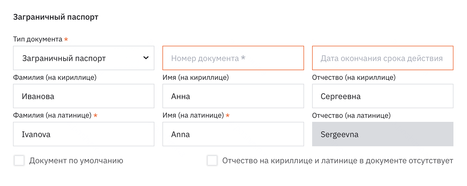Viewport: 467px width, 186px height.
Task: Click the asterisk beside "Имя (на латинице)"
Action: click(x=228, y=116)
